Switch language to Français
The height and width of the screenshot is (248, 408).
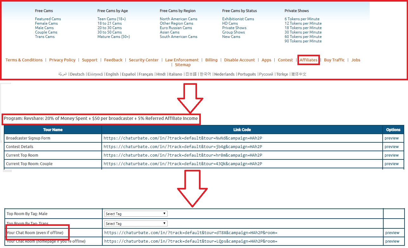tap(146, 74)
